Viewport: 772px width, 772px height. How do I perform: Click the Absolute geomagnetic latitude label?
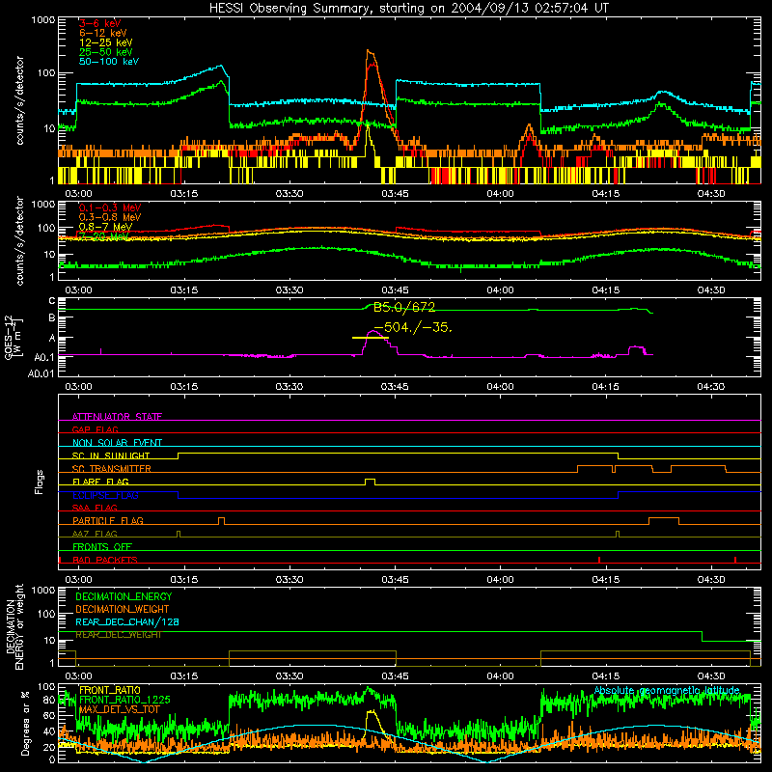667,690
